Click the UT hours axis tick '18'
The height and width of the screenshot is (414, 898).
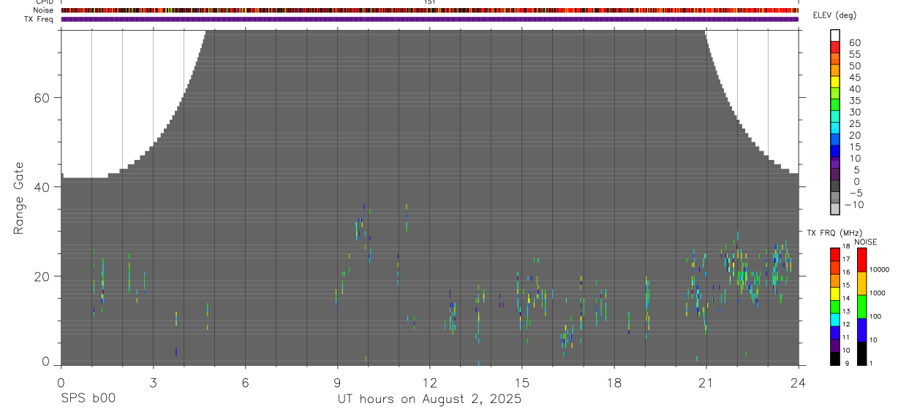(614, 382)
